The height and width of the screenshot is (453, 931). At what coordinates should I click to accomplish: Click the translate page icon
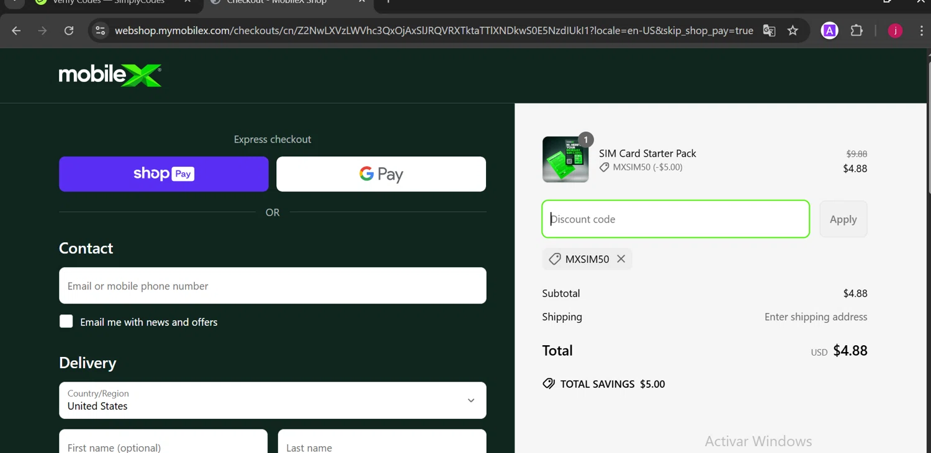click(x=769, y=30)
